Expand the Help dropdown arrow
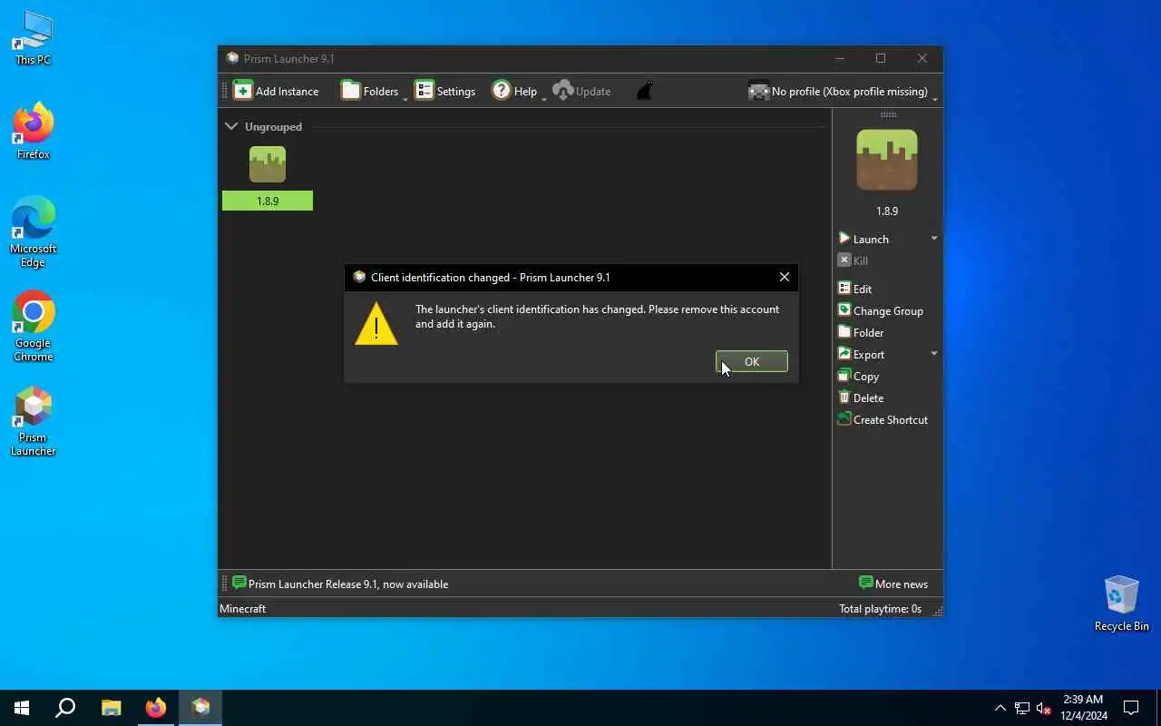 click(544, 97)
